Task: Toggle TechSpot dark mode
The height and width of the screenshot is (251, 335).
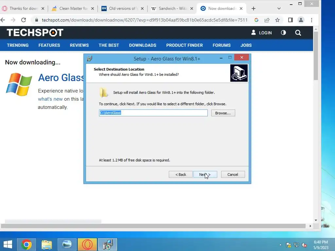Action: (283, 33)
